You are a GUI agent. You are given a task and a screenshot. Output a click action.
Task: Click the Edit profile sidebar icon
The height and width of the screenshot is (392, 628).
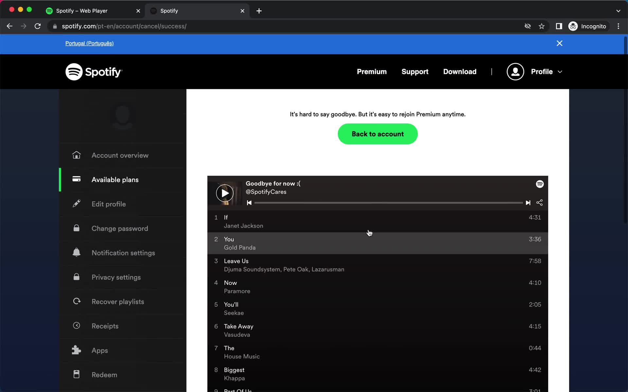(x=76, y=204)
